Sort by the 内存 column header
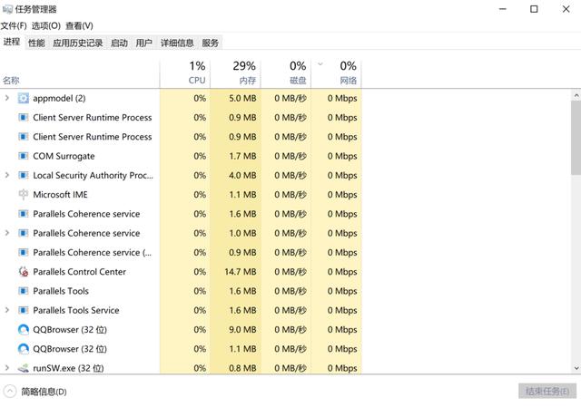The height and width of the screenshot is (407, 581). coord(236,73)
